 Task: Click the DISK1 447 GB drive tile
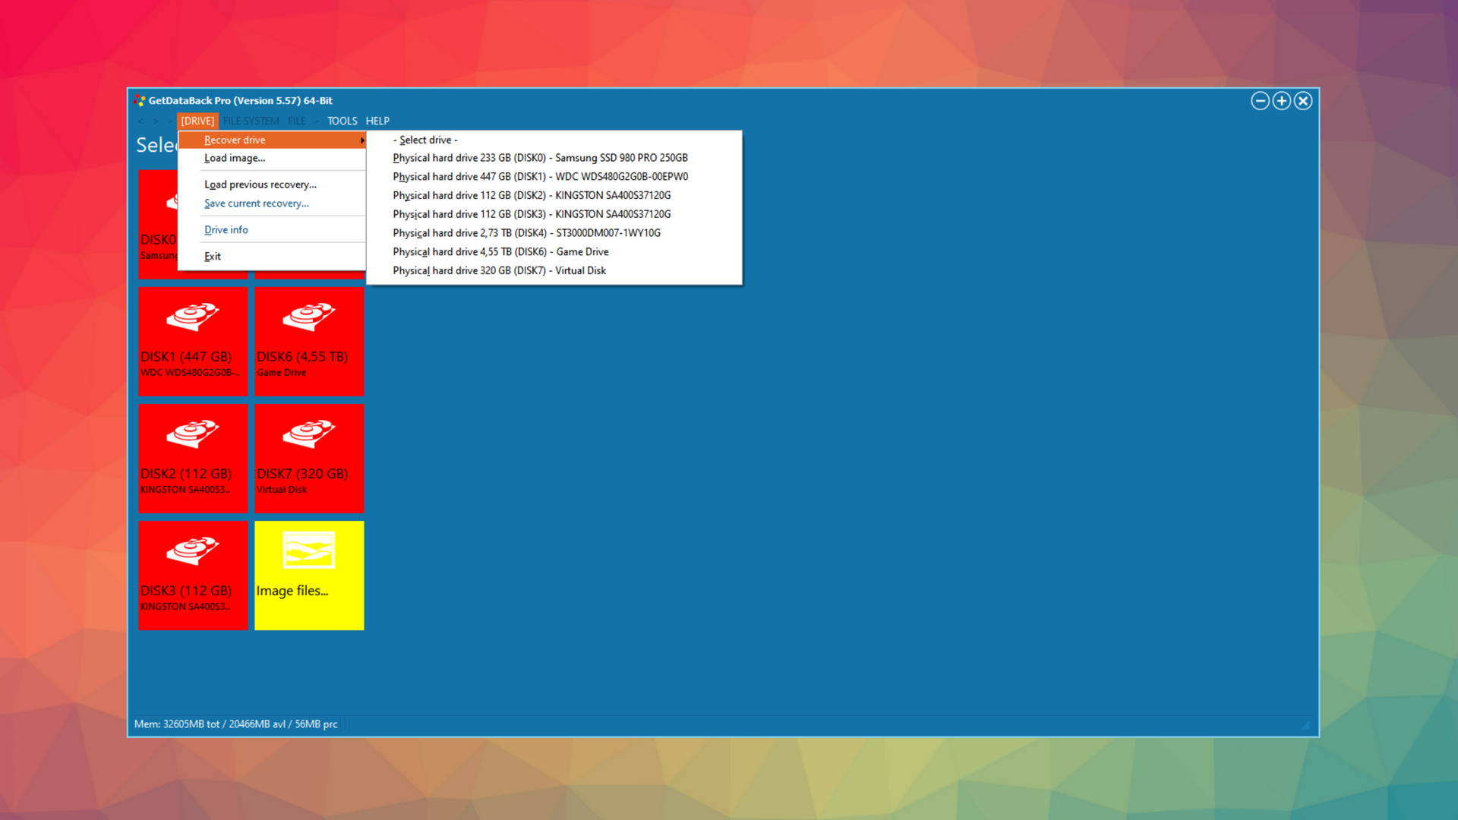tap(193, 341)
